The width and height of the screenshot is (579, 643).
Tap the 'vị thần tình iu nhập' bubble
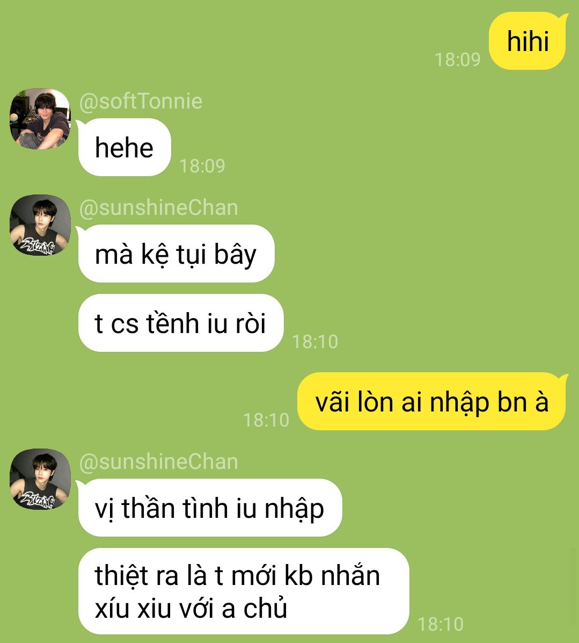click(210, 508)
